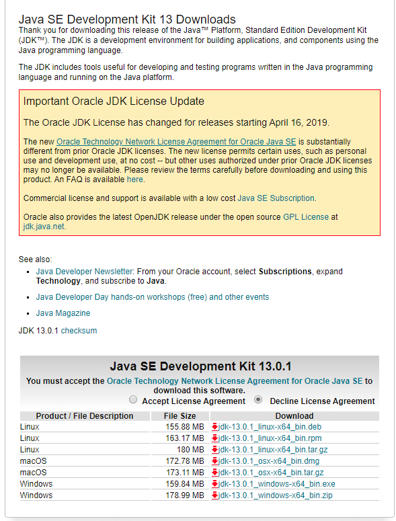Click download arrow icon for linux-x64_bin.deb
Image resolution: width=396 pixels, height=521 pixels.
(215, 427)
